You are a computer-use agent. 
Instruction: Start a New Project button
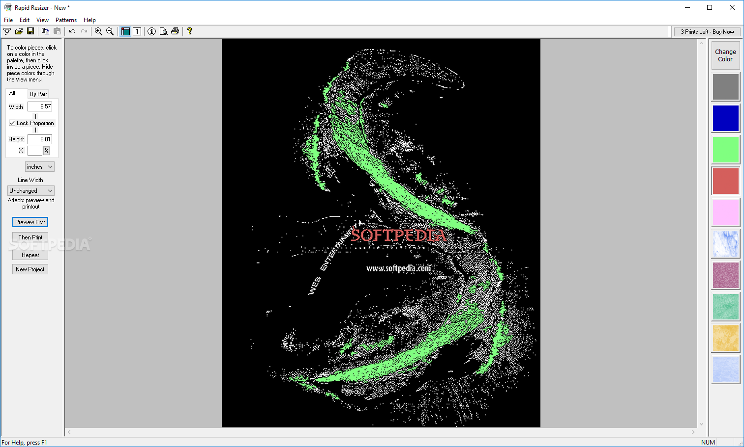(30, 269)
